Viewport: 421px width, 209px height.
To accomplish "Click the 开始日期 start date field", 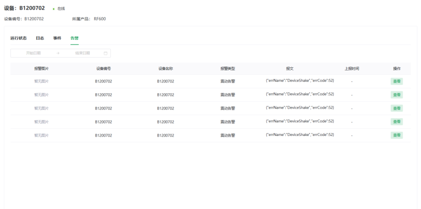I will (x=33, y=53).
